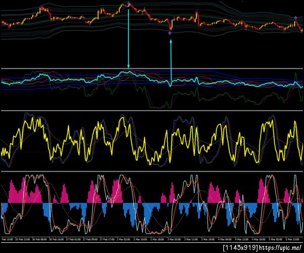The height and width of the screenshot is (253, 304).
Task: Click the '3 Mar 19:00' time axis label
Action: tap(208, 239)
